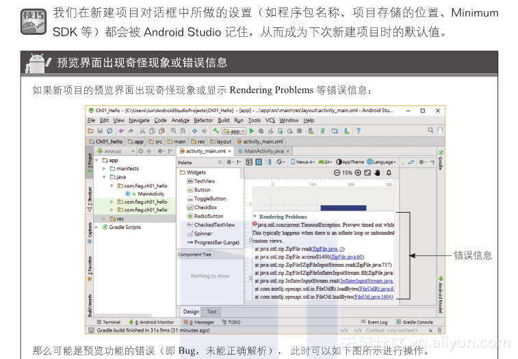
Task: Open the Event Log panel
Action: click(374, 322)
